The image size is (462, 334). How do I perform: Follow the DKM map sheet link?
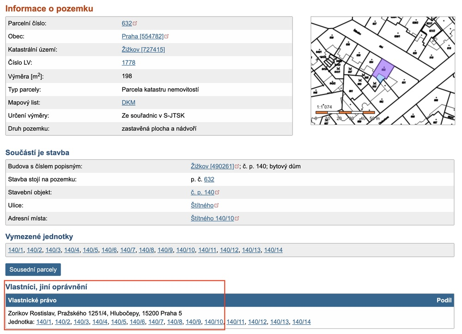(128, 102)
